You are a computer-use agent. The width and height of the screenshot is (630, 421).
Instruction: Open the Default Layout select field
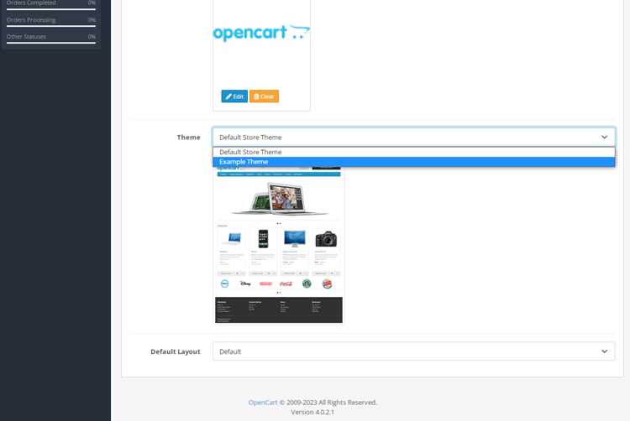(414, 351)
